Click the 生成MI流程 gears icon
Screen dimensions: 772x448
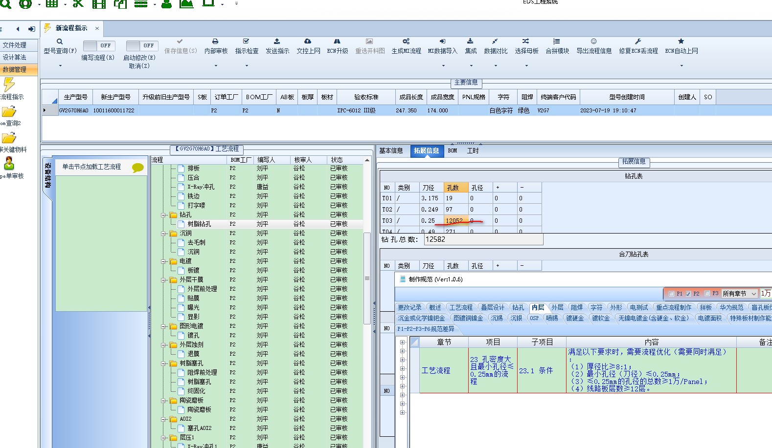click(x=406, y=42)
